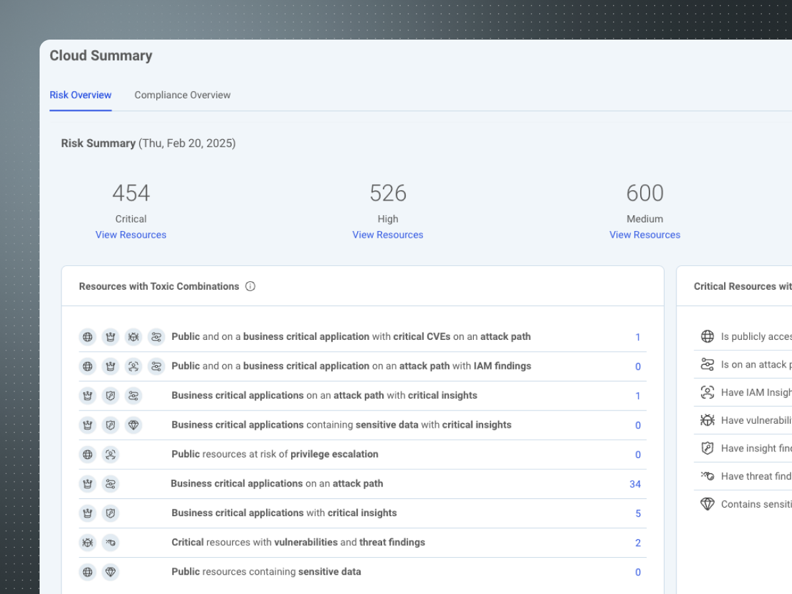Click crown icon in Business critical attack path row
Image resolution: width=792 pixels, height=594 pixels.
88,484
